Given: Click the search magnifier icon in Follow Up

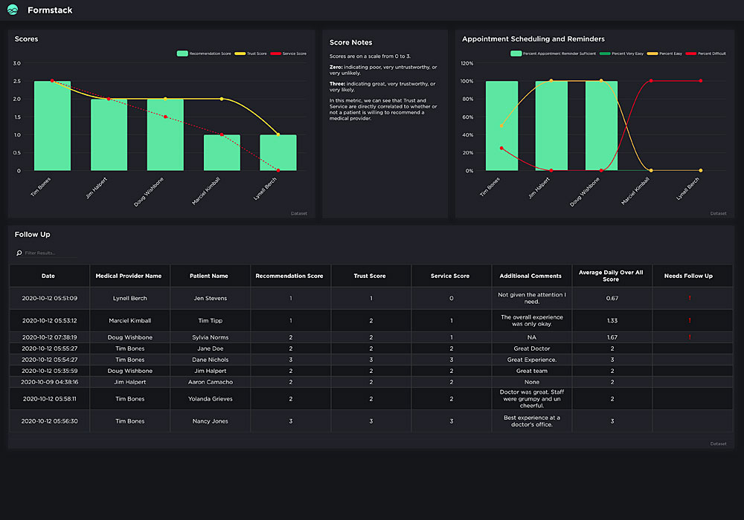Looking at the screenshot, I should (19, 253).
